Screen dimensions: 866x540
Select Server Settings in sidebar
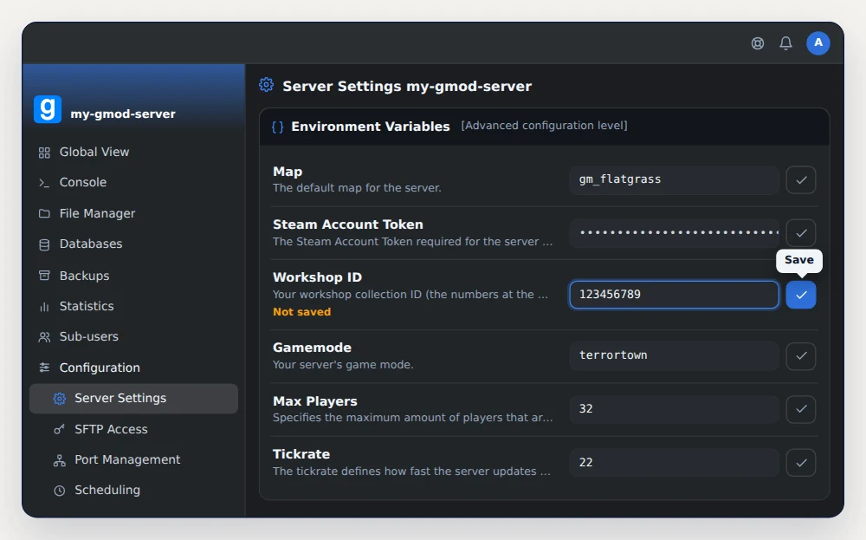pos(133,399)
